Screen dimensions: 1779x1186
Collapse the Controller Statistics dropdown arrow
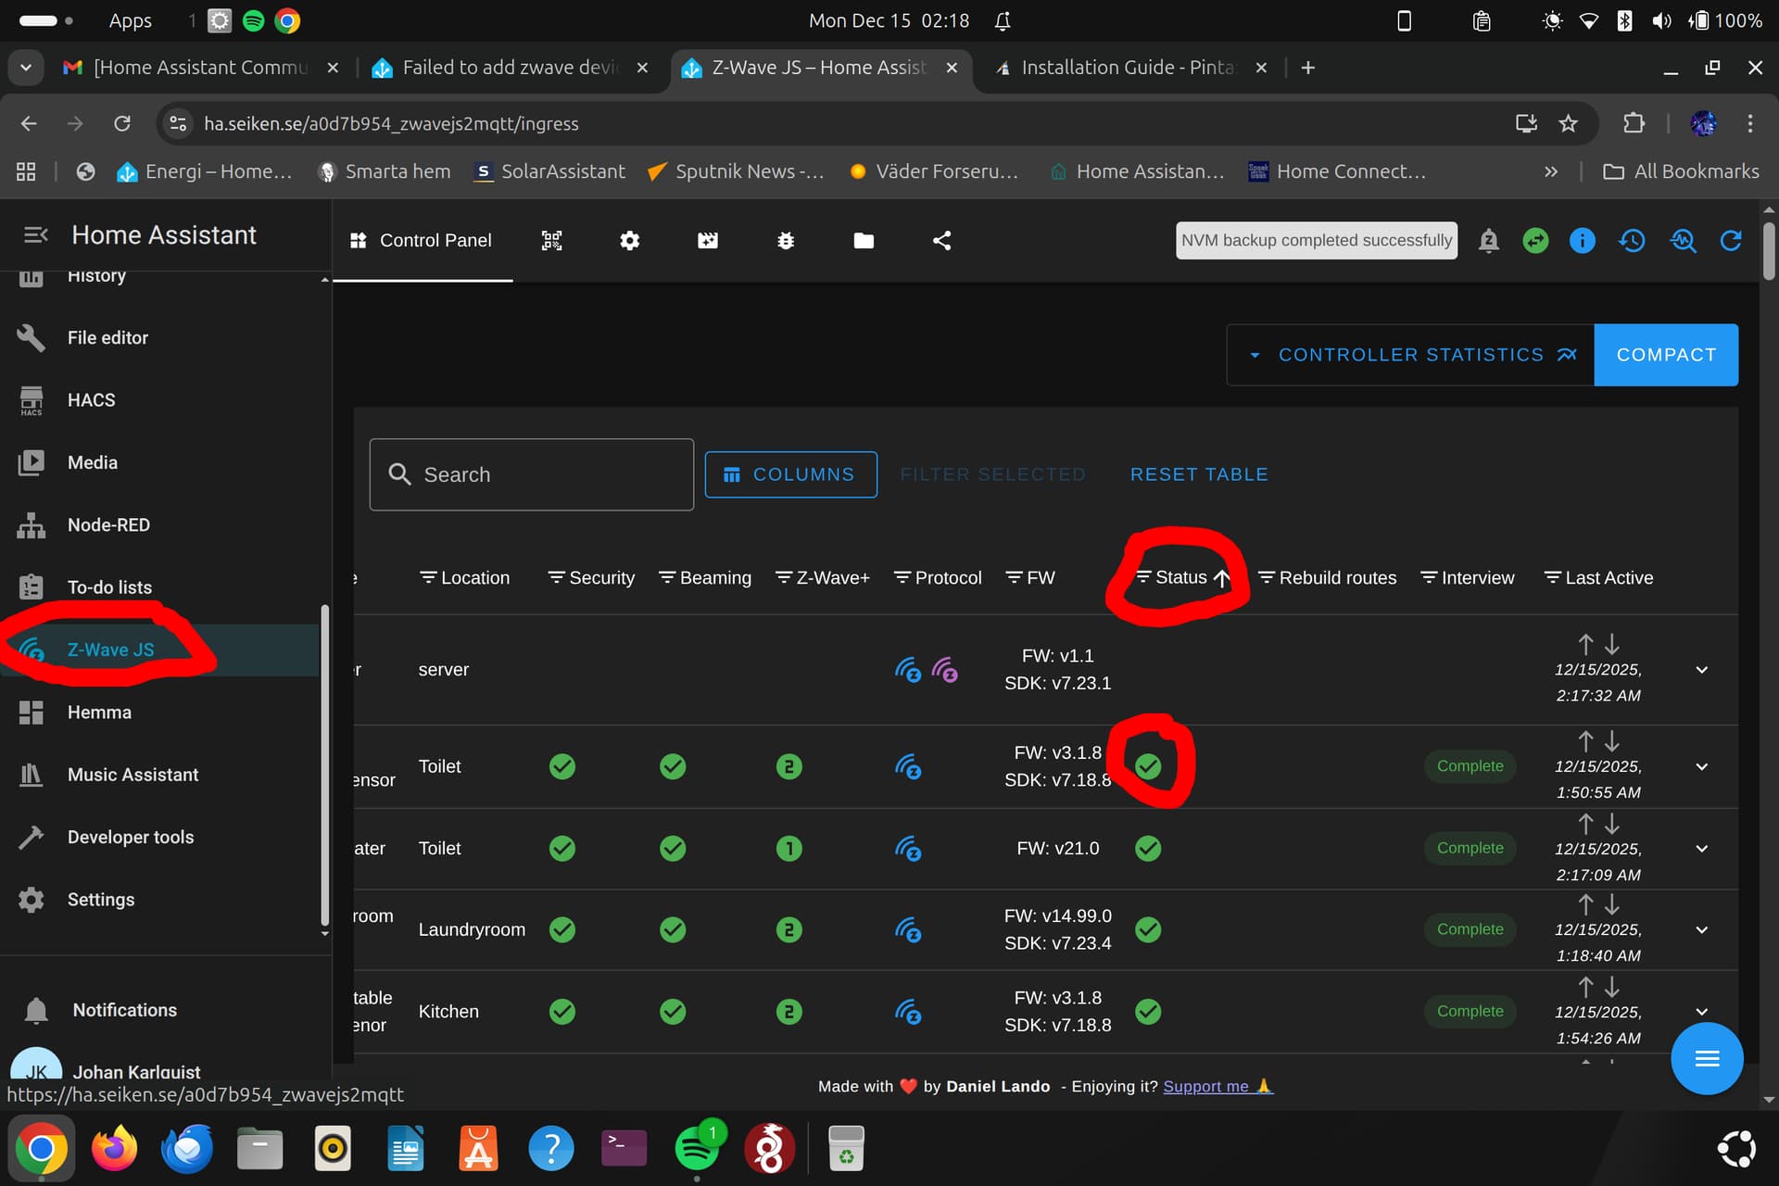(1256, 355)
